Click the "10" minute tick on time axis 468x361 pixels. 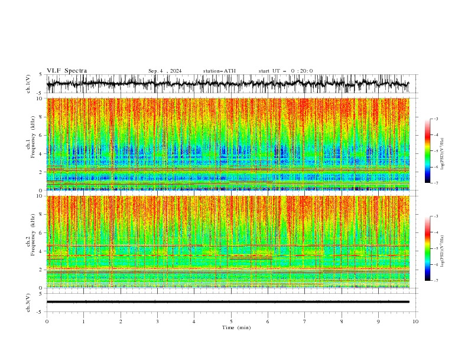coord(415,321)
